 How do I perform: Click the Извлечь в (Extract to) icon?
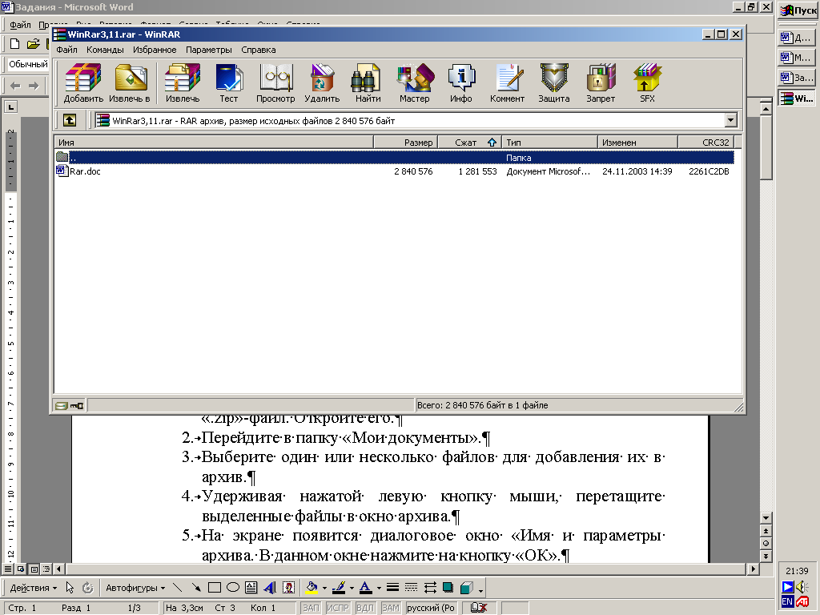coord(130,83)
